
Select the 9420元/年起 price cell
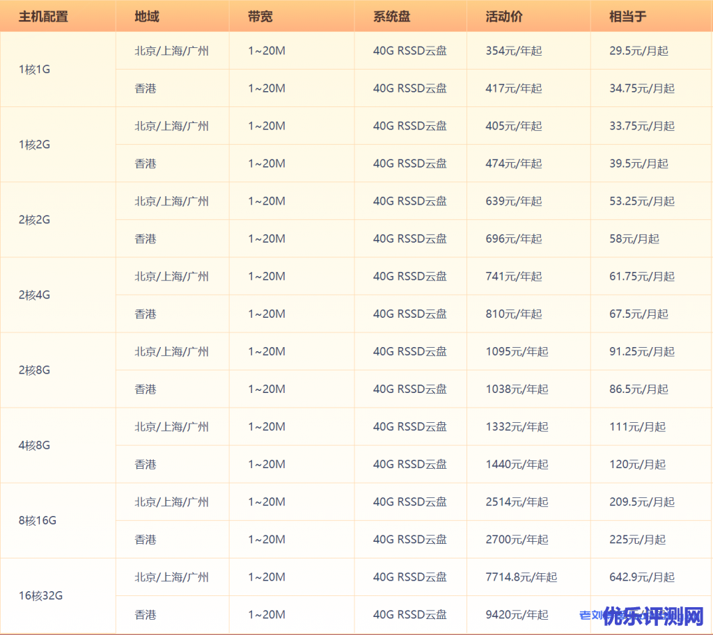(517, 615)
